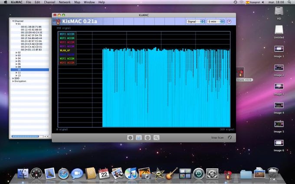Click the Wi-Fi status icon in menu bar
This screenshot has height=184, width=295.
[241, 2]
